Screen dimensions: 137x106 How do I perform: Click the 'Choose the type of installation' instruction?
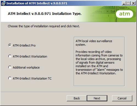(44, 26)
